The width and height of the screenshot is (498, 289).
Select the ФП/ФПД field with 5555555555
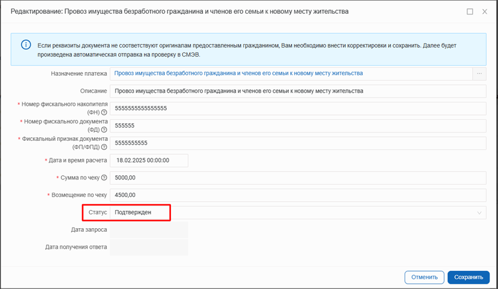(297, 143)
